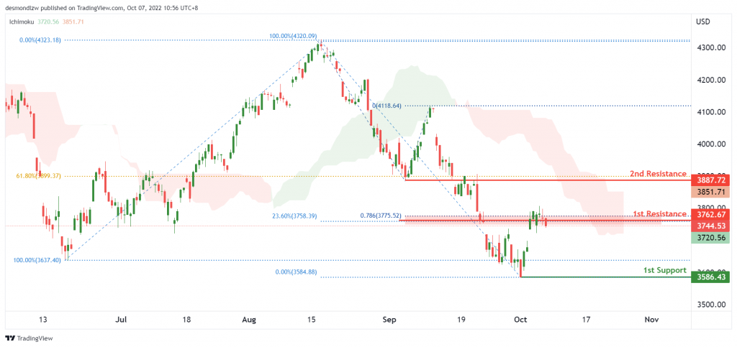Screen dimensions: 737x347
Task: Click the Oct marker on the time axis
Action: pyautogui.click(x=521, y=320)
